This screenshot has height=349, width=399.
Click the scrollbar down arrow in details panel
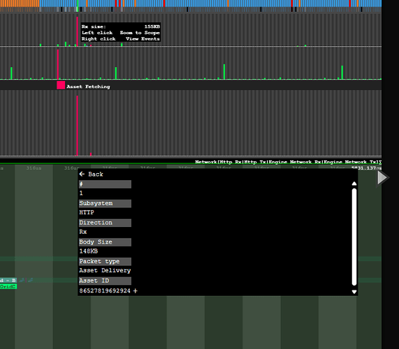coord(354,292)
